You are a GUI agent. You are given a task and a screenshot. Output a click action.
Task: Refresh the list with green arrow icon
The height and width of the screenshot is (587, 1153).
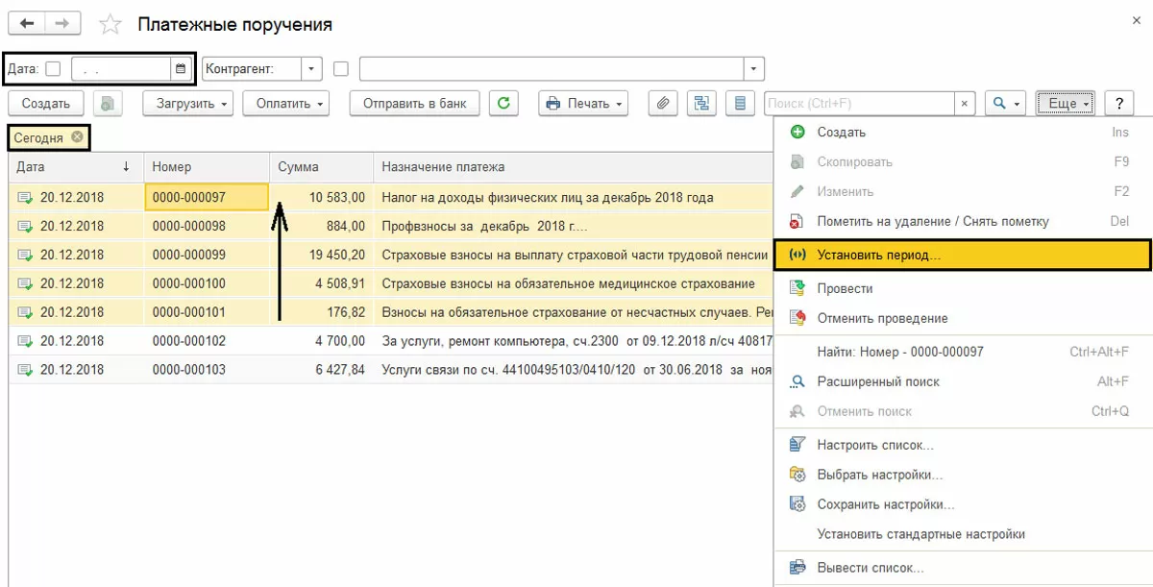503,104
